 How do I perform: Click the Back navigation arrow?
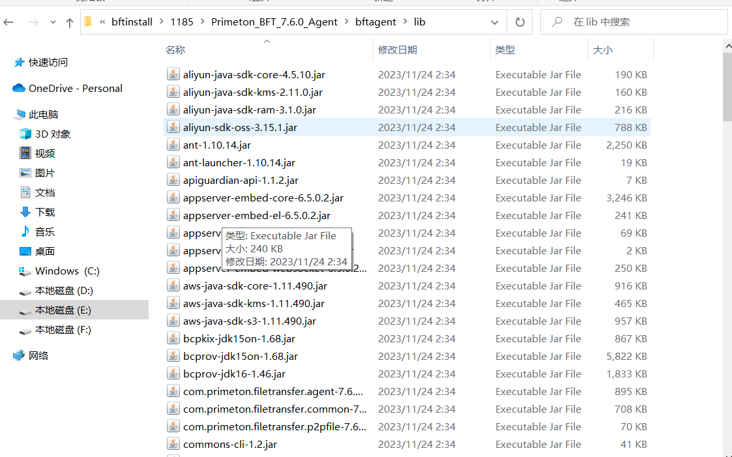pyautogui.click(x=9, y=22)
